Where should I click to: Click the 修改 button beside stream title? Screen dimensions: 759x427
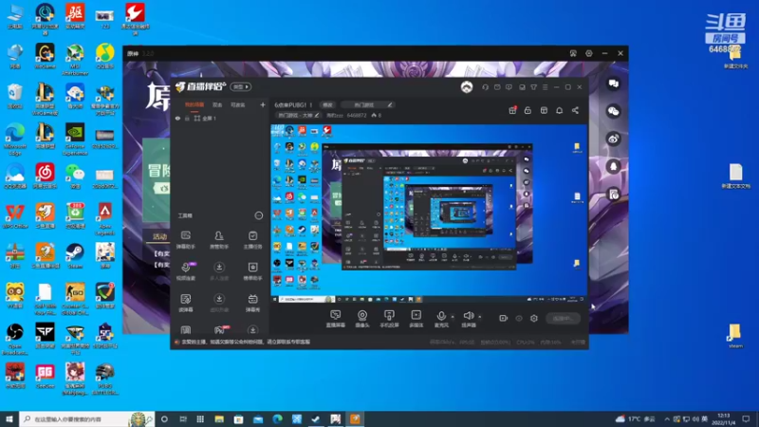point(327,104)
